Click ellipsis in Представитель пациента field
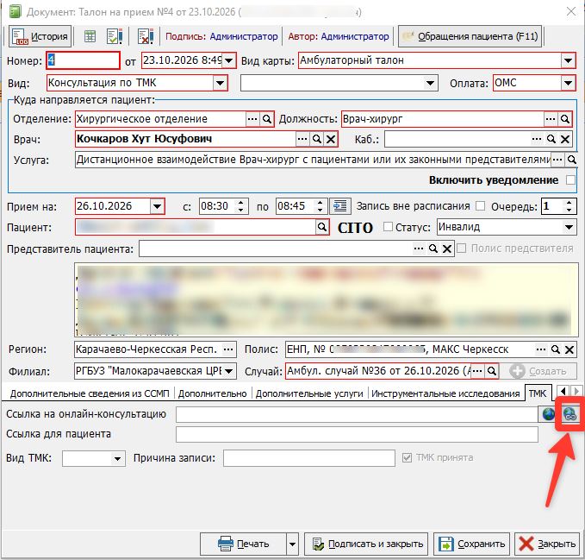The image size is (585, 560). point(419,249)
